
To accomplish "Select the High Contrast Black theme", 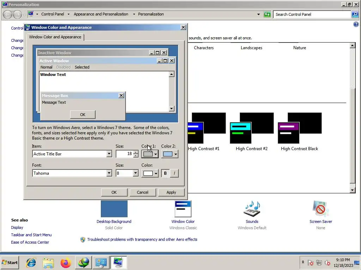I will tap(300, 131).
